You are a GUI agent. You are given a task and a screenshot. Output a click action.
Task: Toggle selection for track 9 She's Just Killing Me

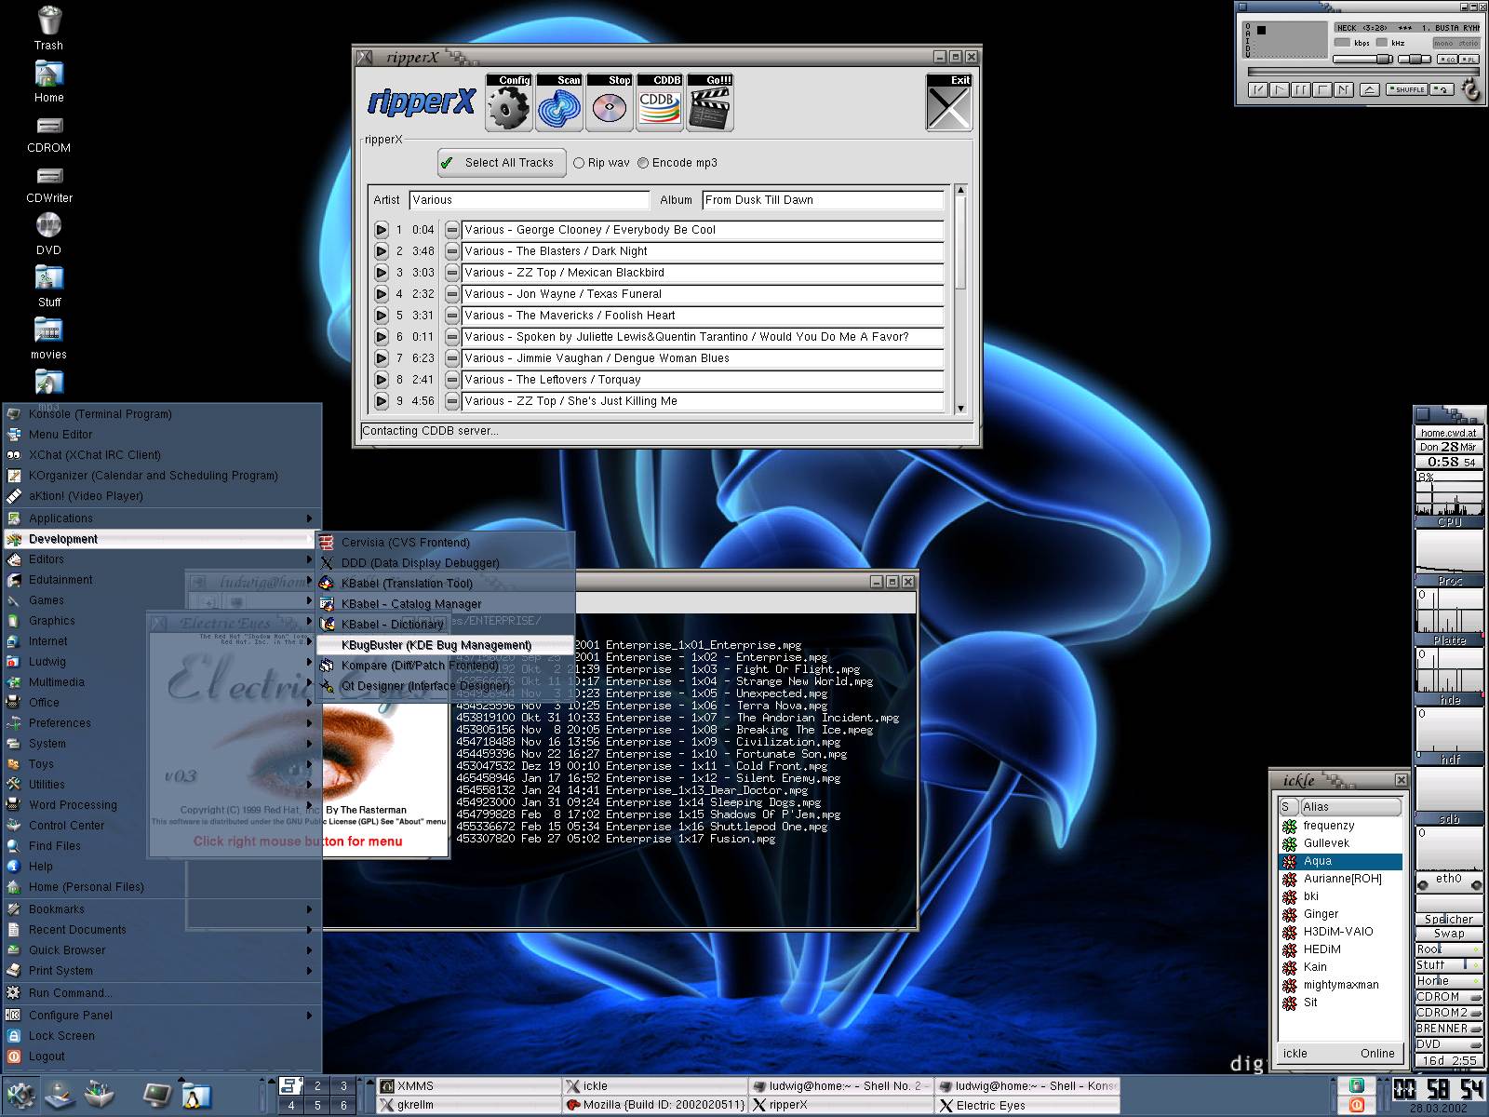click(x=451, y=401)
